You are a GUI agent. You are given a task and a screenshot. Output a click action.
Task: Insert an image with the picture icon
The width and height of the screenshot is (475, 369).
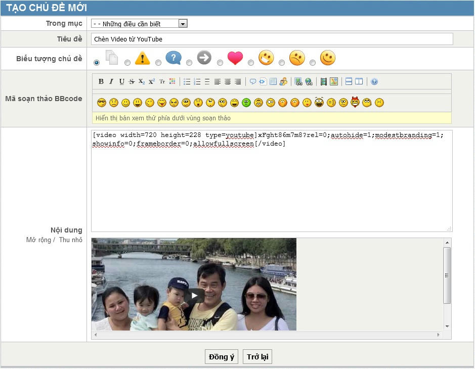point(334,81)
